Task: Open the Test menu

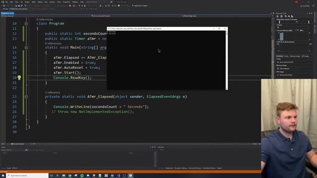Action: click(x=46, y=2)
